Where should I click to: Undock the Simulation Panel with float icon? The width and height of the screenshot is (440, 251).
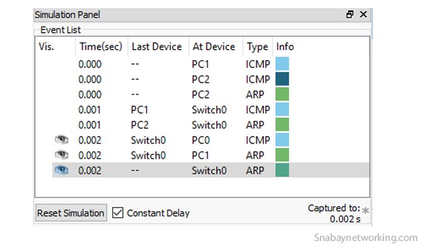tap(350, 14)
